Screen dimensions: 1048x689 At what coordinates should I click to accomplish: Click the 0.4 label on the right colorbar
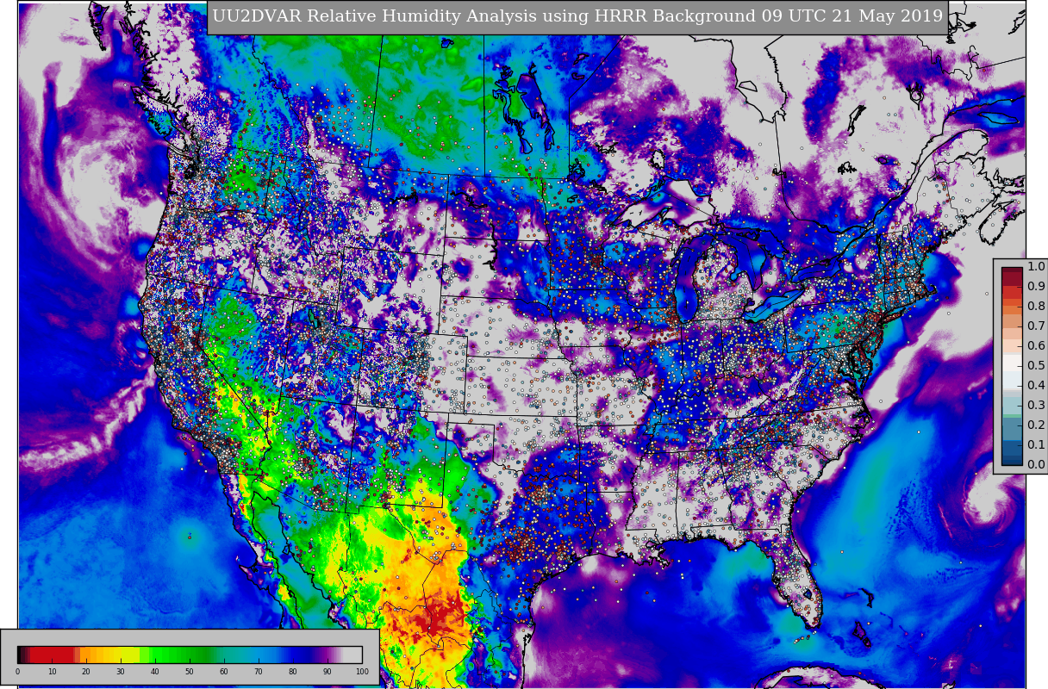tap(1036, 386)
